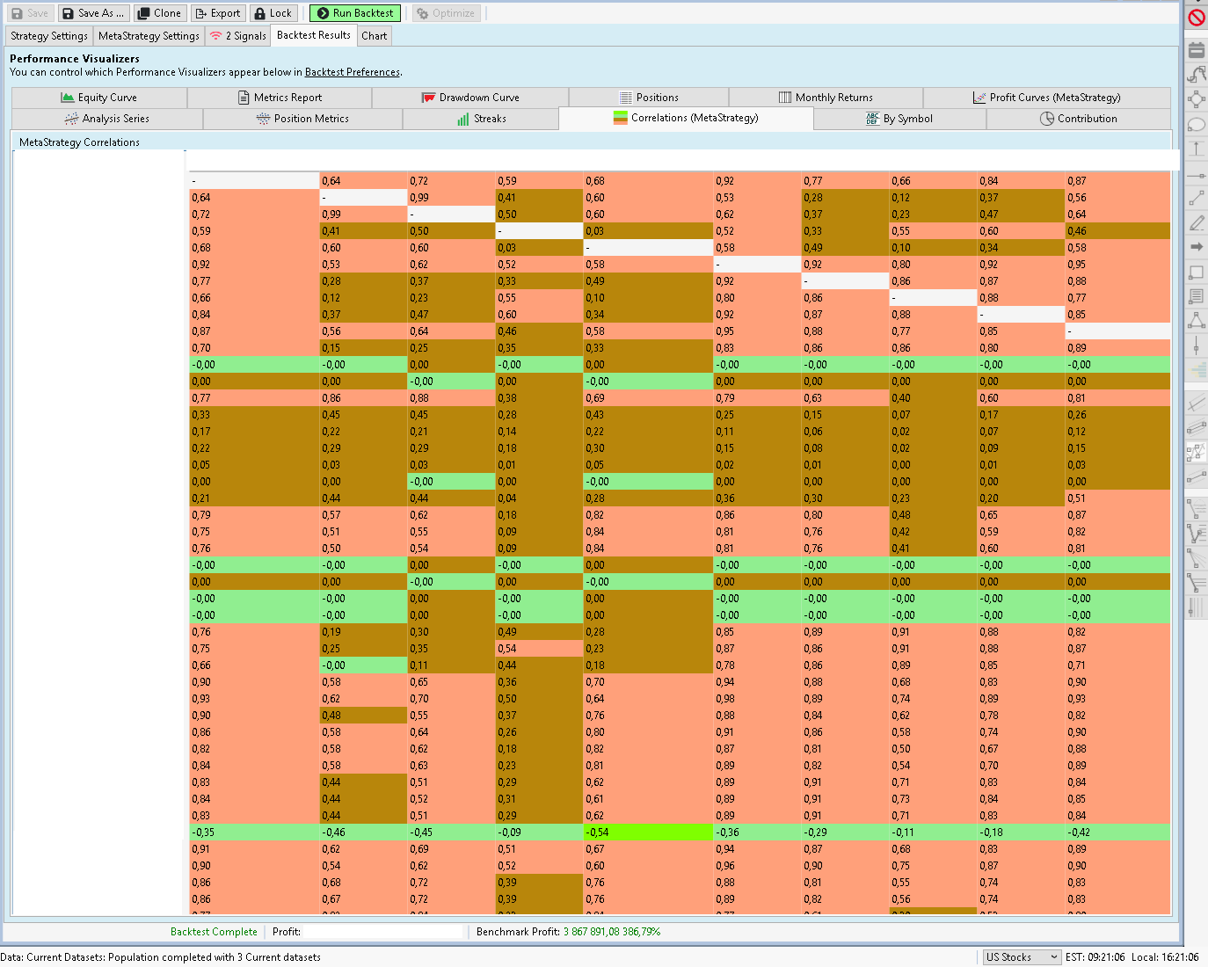
Task: Open the Backtest Preferences link
Action: point(352,72)
